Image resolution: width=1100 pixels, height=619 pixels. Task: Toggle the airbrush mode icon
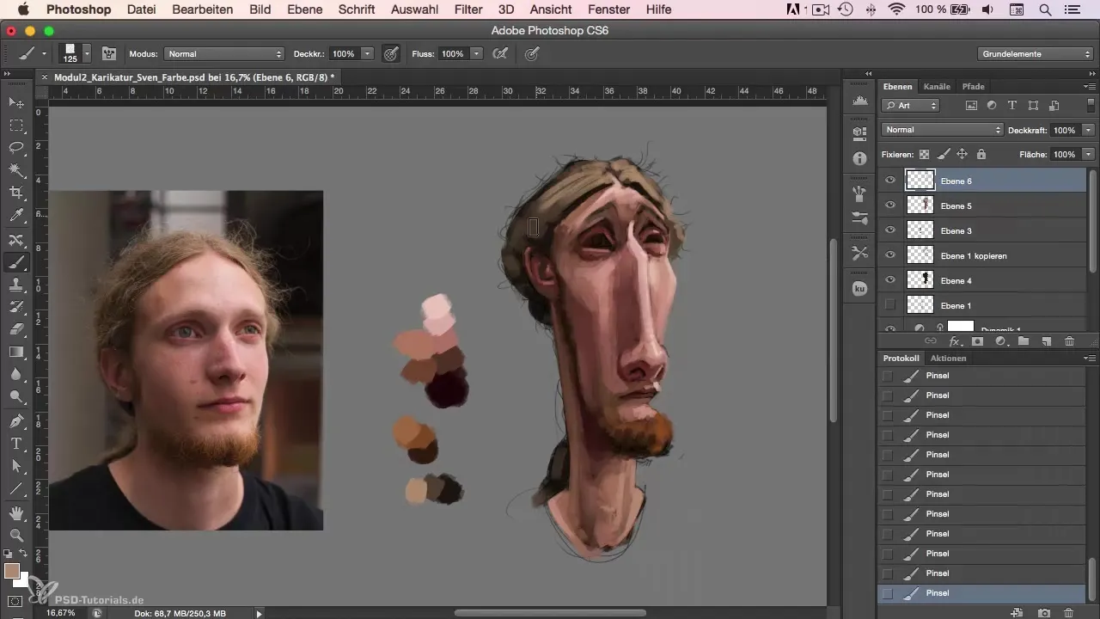point(499,53)
